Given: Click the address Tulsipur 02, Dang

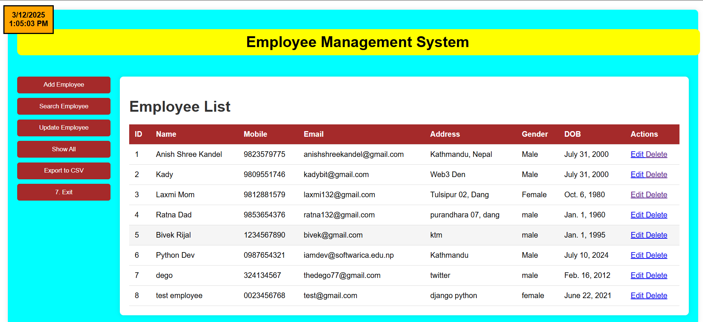Looking at the screenshot, I should [459, 195].
